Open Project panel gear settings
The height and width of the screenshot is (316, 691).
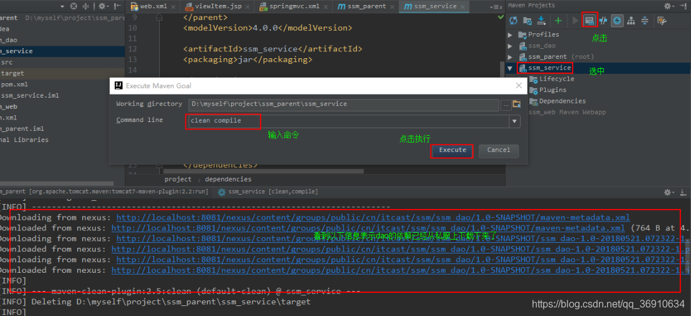click(x=103, y=6)
